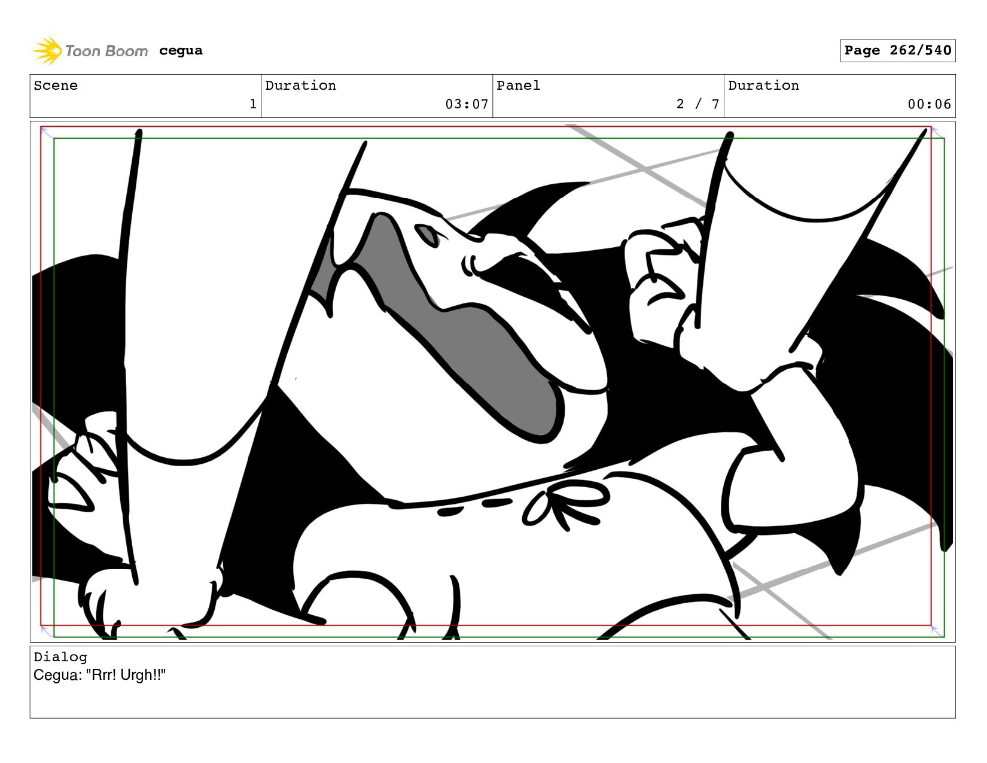
Task: Click the 'Dialog' label
Action: (x=60, y=657)
